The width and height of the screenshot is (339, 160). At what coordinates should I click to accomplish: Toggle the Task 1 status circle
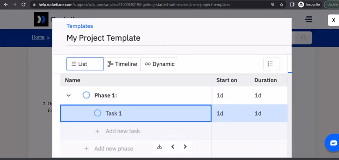coord(97,113)
